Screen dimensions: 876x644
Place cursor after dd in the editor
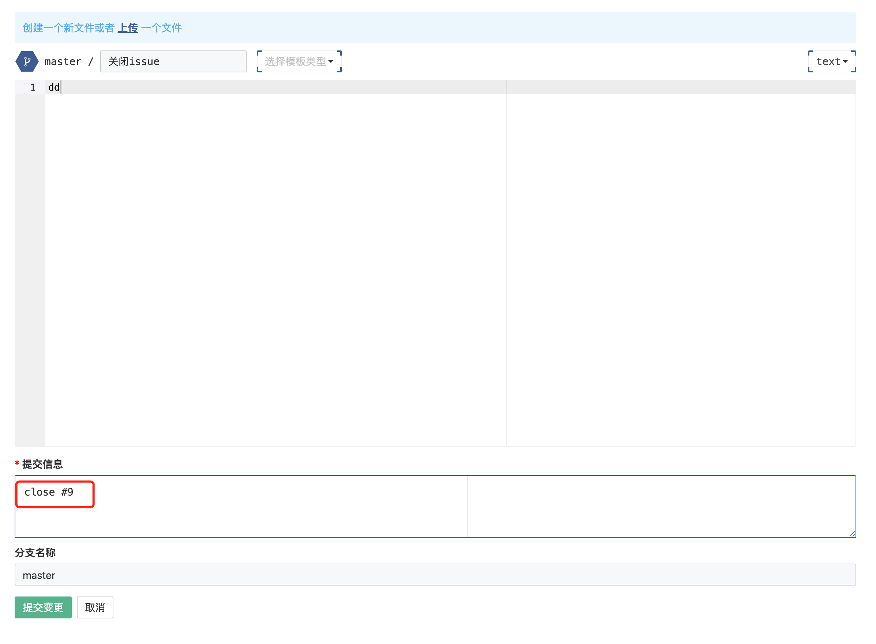(x=60, y=87)
